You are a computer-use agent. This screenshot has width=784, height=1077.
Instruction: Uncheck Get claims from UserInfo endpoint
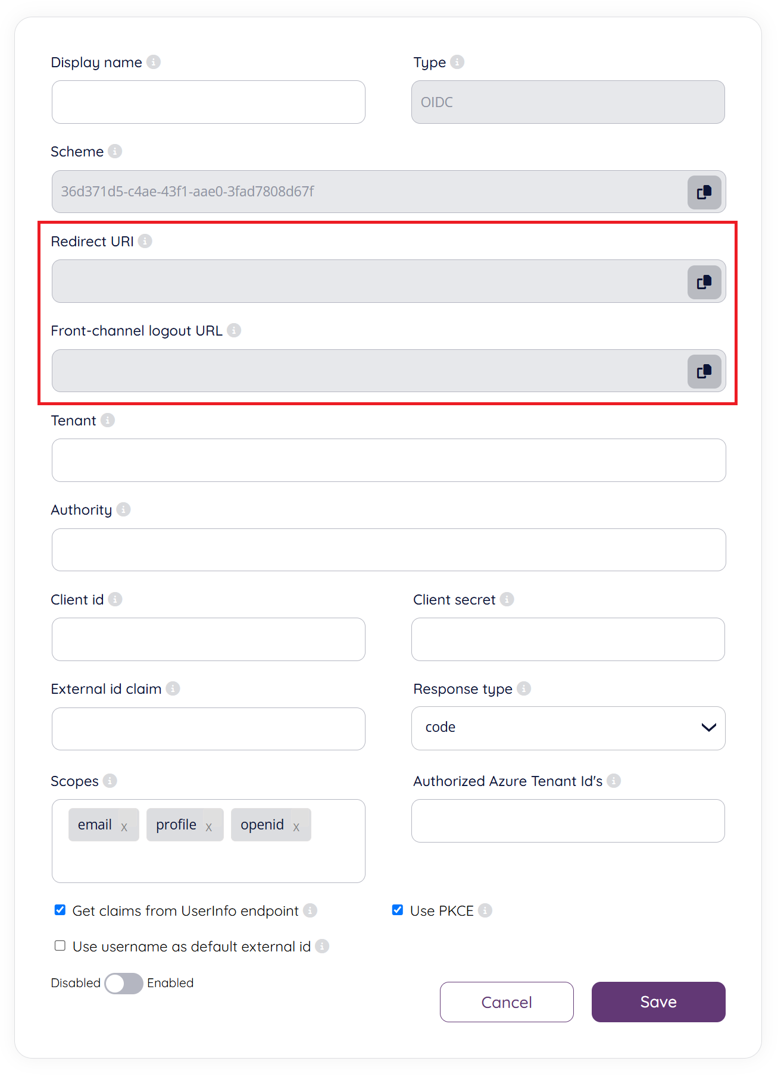(x=60, y=910)
